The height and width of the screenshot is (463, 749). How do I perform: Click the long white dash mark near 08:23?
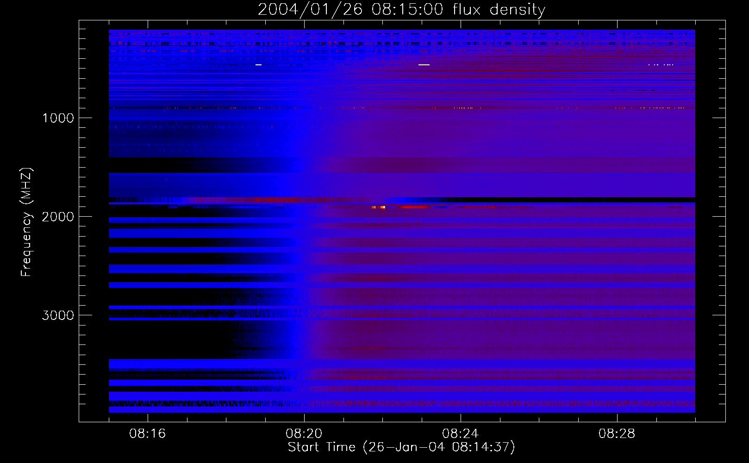(424, 65)
